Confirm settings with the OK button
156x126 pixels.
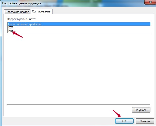(124, 121)
